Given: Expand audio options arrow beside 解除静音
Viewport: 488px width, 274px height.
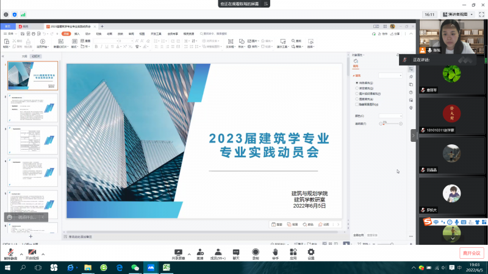Looking at the screenshot, I should 21,253.
